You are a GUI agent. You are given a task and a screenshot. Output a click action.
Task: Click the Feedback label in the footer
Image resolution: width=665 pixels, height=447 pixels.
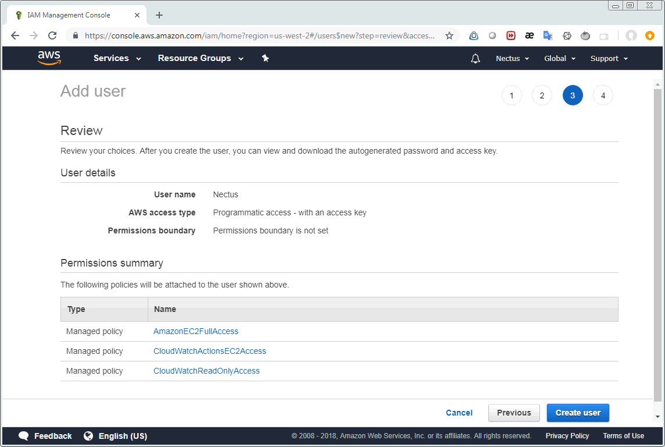[53, 436]
